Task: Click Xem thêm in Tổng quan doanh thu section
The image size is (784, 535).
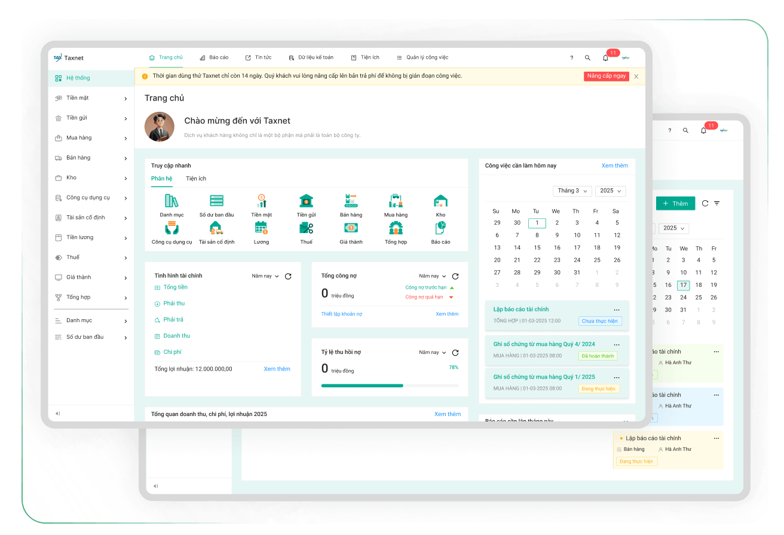Action: point(448,414)
